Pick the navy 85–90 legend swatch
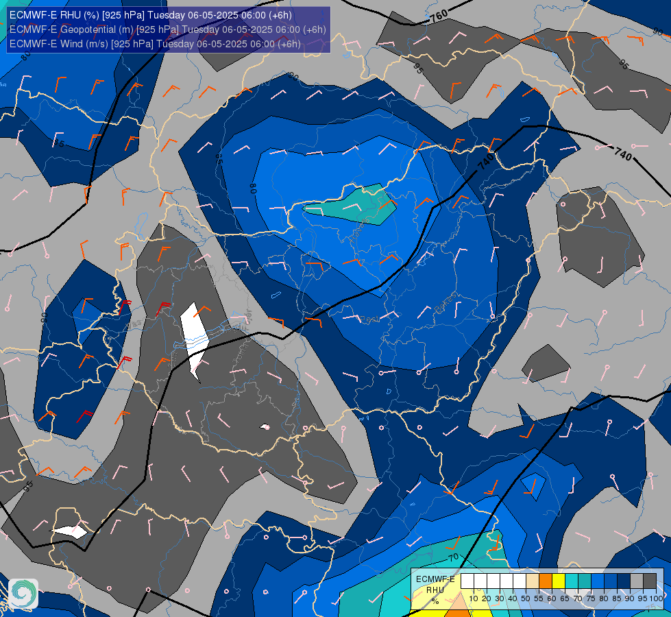The image size is (671, 617). 624,581
